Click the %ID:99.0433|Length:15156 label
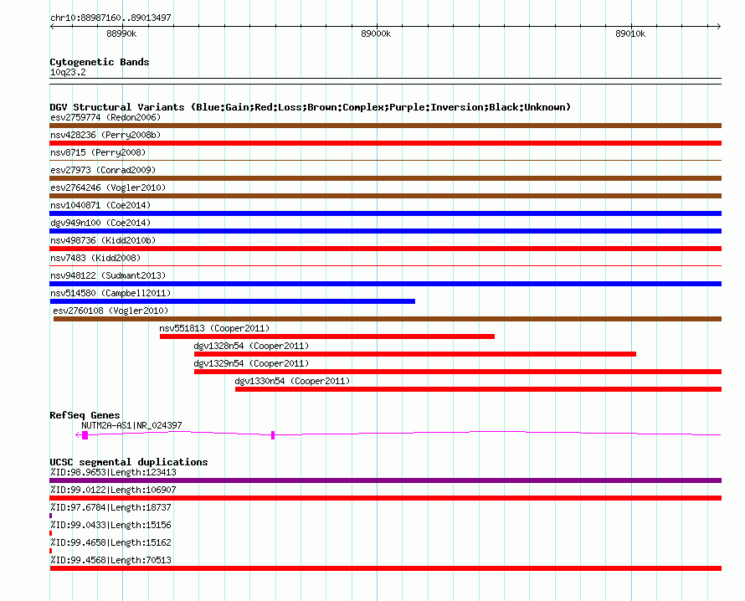This screenshot has height=601, width=745. coord(110,525)
